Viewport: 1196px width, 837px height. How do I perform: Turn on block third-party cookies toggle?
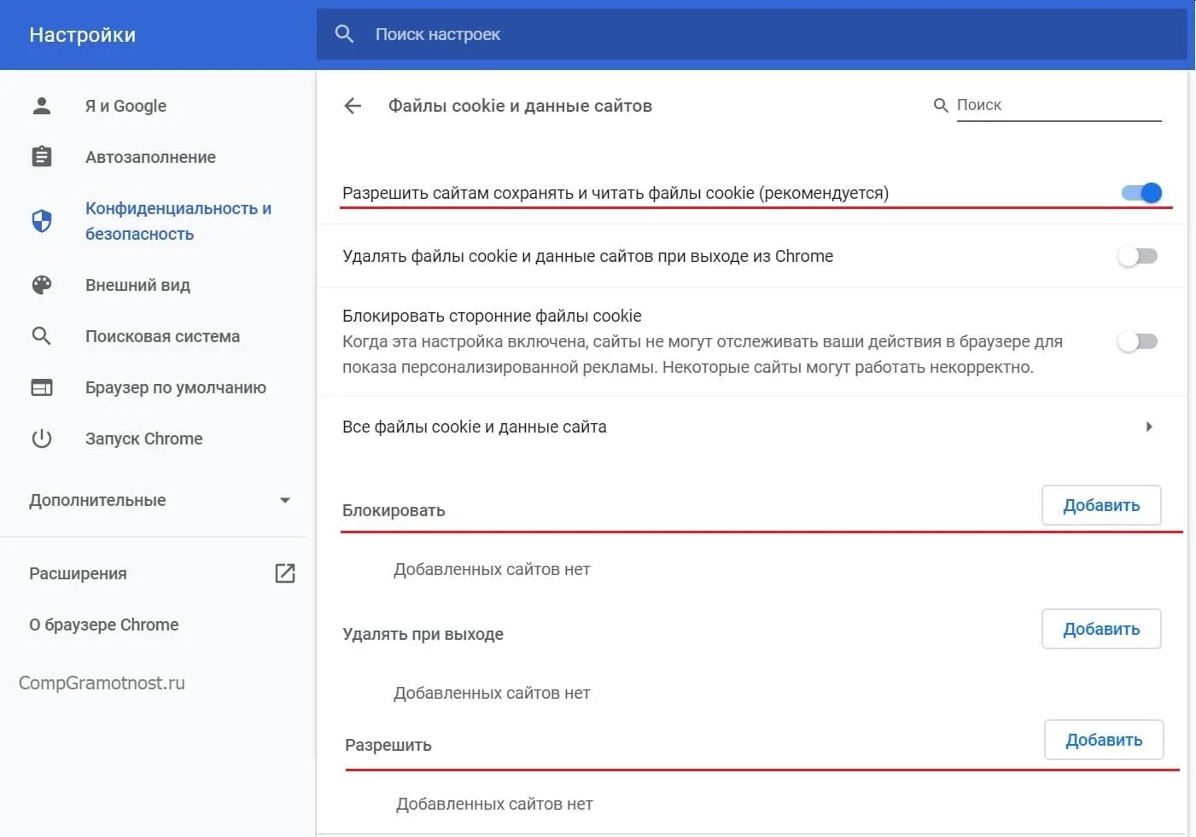click(1138, 341)
